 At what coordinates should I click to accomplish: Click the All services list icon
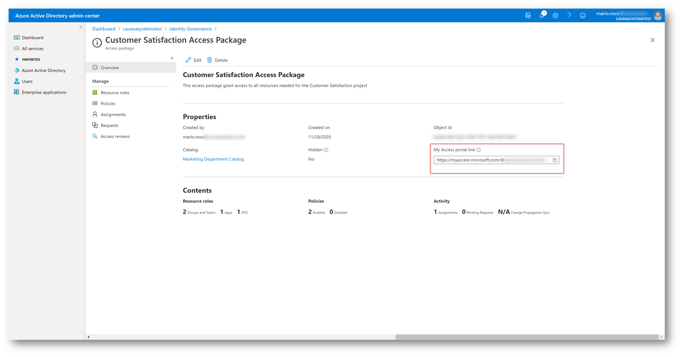(17, 49)
